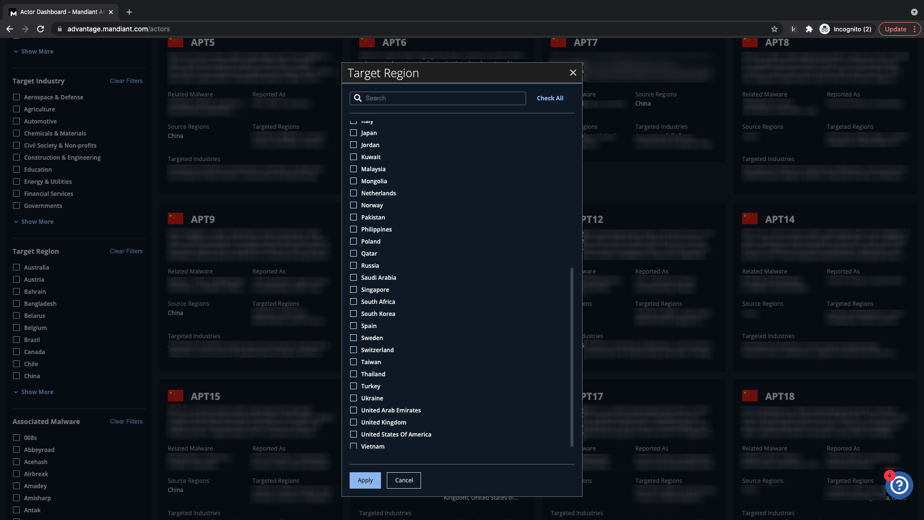Enable the United Kingdom checkbox
The width and height of the screenshot is (924, 520).
353,422
